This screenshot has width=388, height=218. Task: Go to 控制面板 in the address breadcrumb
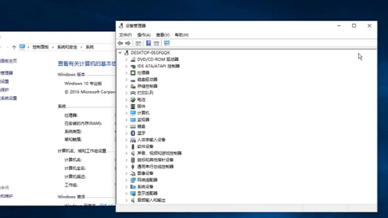(41, 47)
